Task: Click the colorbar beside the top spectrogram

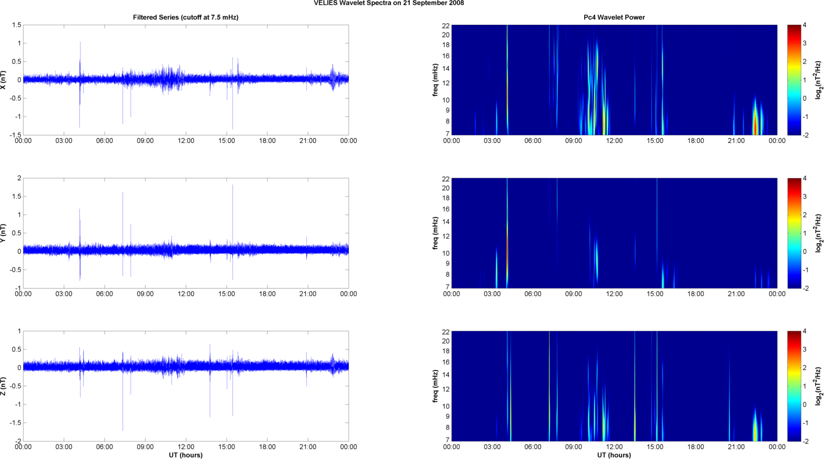Action: point(794,80)
